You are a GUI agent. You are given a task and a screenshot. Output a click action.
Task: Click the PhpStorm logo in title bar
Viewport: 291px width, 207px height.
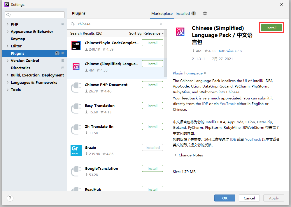point(7,4)
